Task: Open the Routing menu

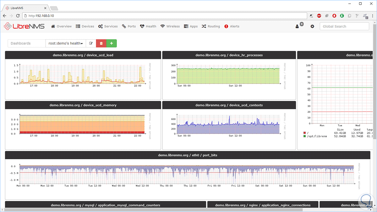Action: point(211,26)
